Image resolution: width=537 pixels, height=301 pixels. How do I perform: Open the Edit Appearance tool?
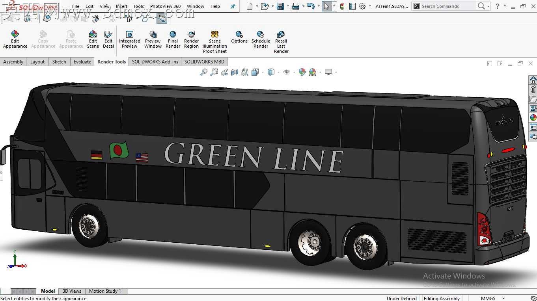pos(15,39)
